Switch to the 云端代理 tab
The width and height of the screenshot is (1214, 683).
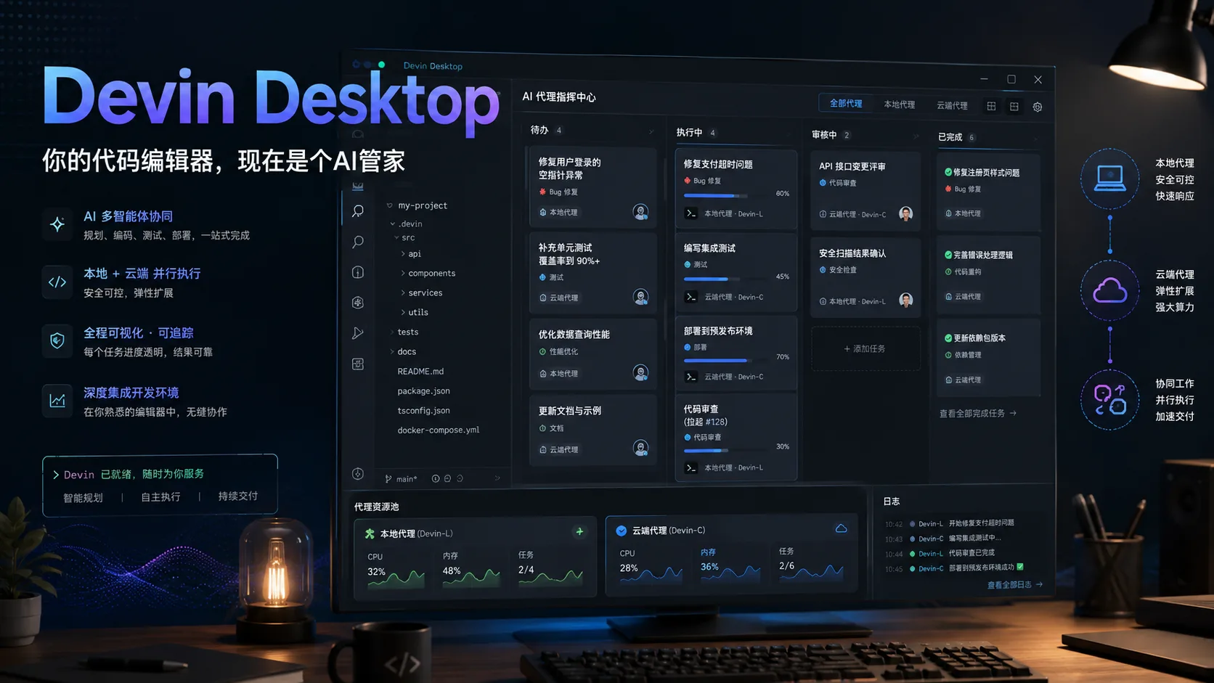[952, 105]
